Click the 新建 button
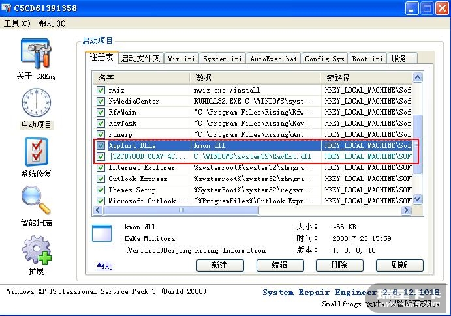 click(220, 265)
